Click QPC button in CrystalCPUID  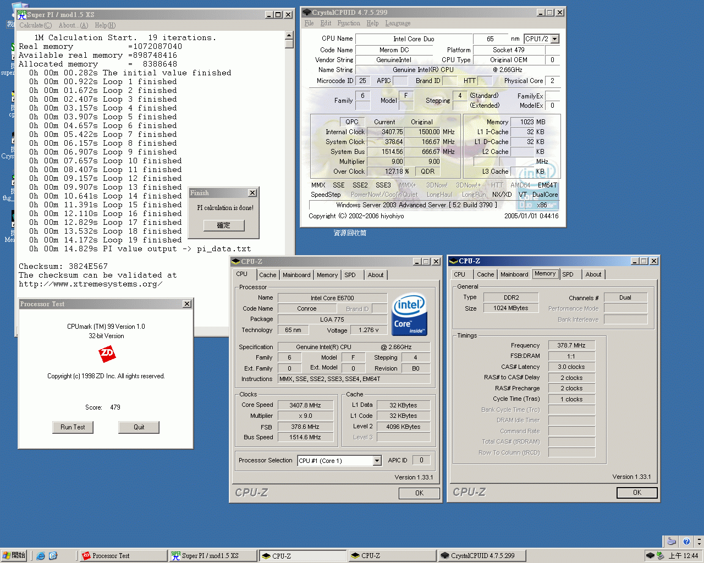(x=352, y=122)
